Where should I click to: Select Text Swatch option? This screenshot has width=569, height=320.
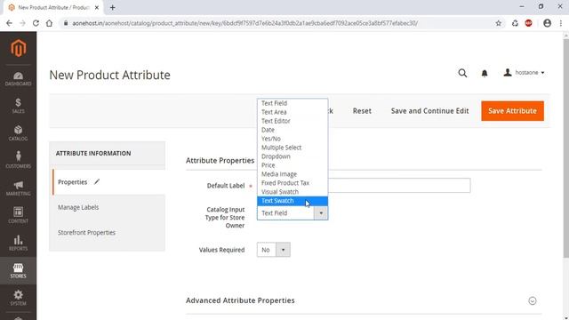(x=293, y=201)
